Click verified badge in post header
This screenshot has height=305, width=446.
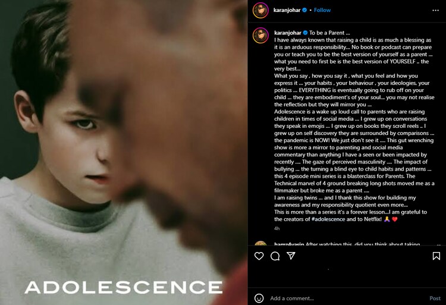click(x=304, y=10)
